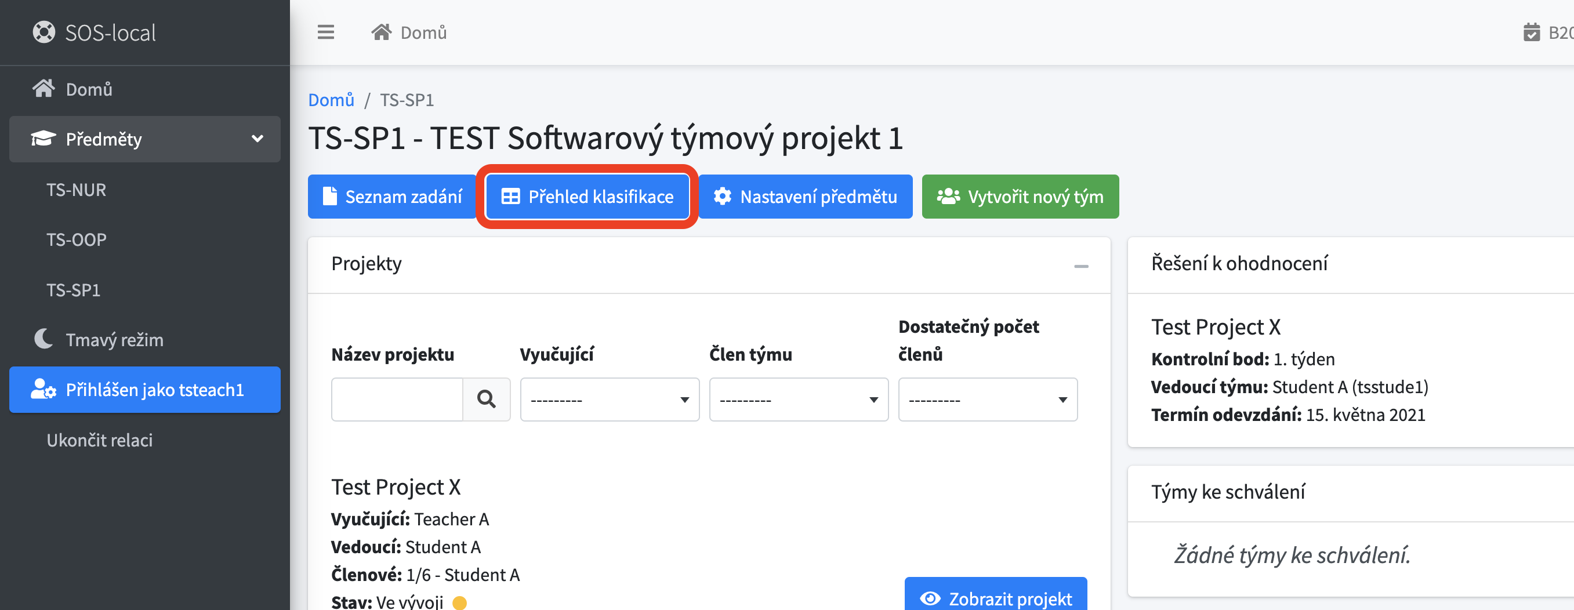This screenshot has height=610, width=1574.
Task: Open the Vyučující dropdown filter
Action: tap(609, 400)
